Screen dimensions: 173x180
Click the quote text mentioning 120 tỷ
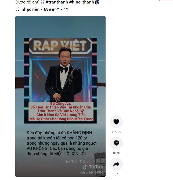[x=62, y=143]
